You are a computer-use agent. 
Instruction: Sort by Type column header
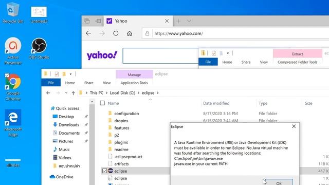263,103
